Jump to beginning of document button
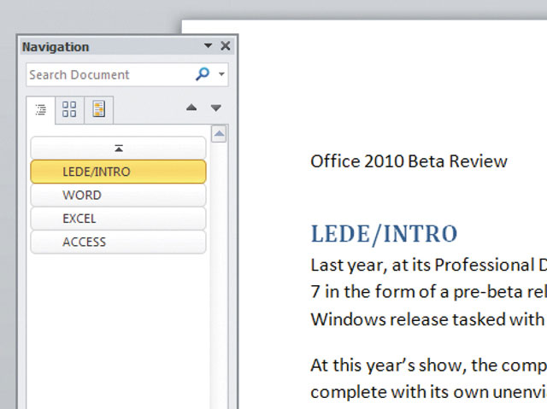This screenshot has height=409, width=547. pos(118,148)
